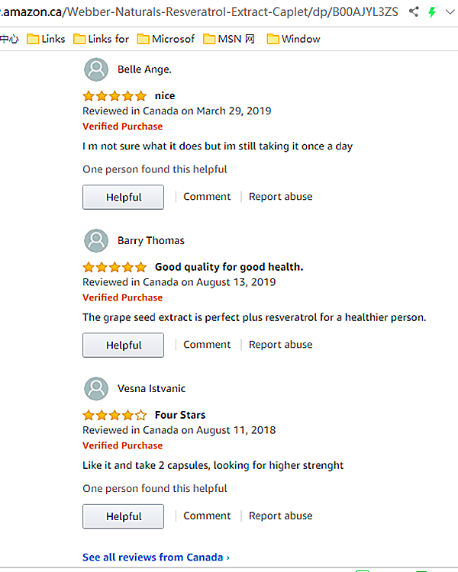Expand the address bar dropdown chevron
Image resolution: width=458 pixels, height=572 pixels.
(450, 12)
